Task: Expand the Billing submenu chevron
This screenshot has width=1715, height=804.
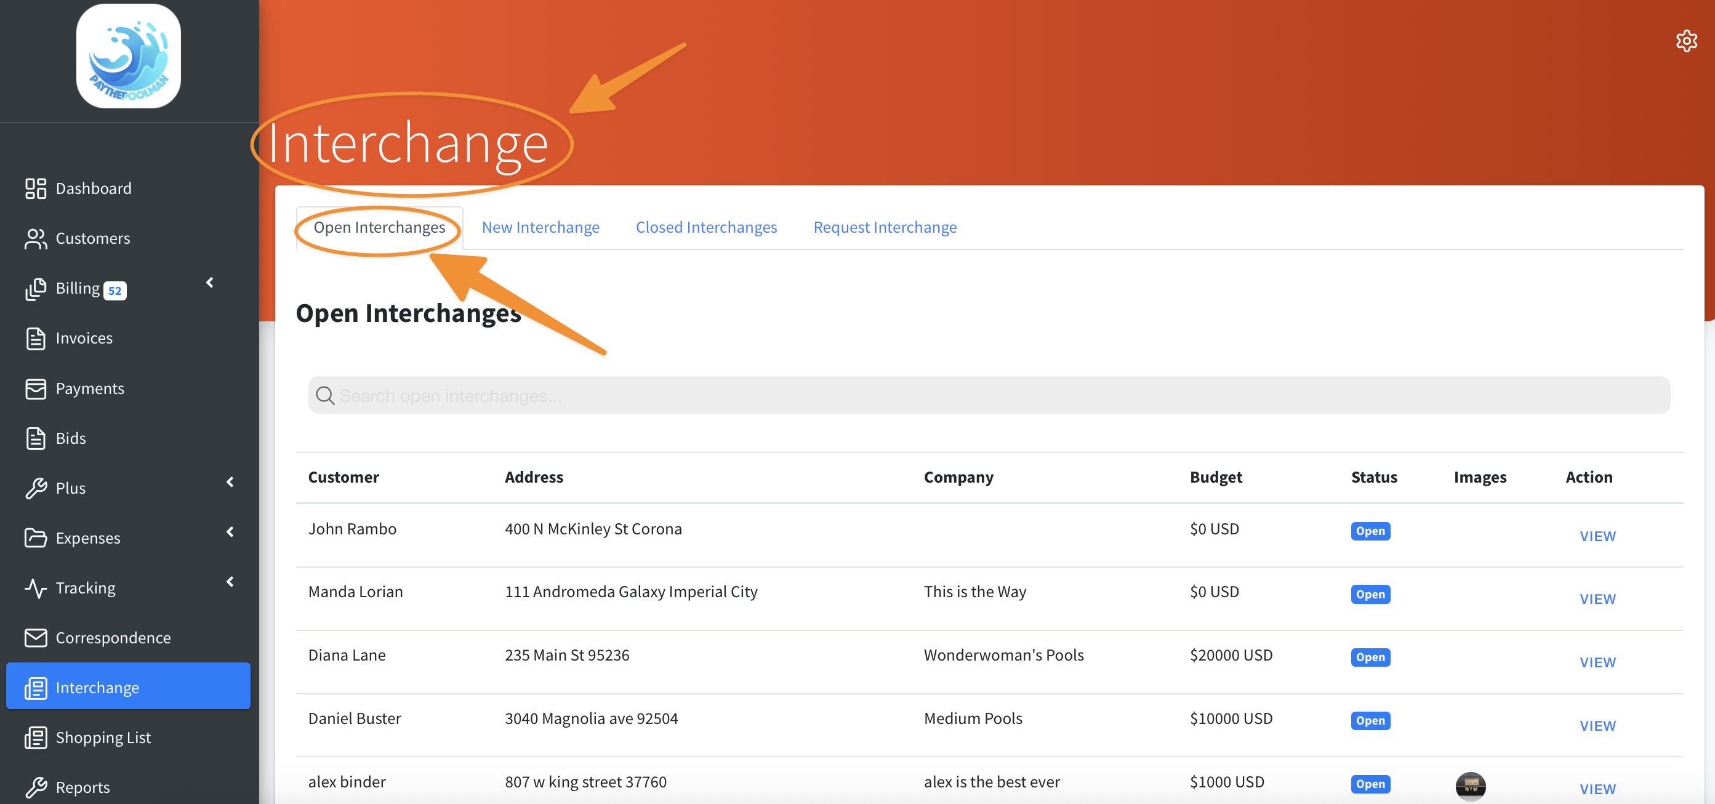Action: point(210,283)
